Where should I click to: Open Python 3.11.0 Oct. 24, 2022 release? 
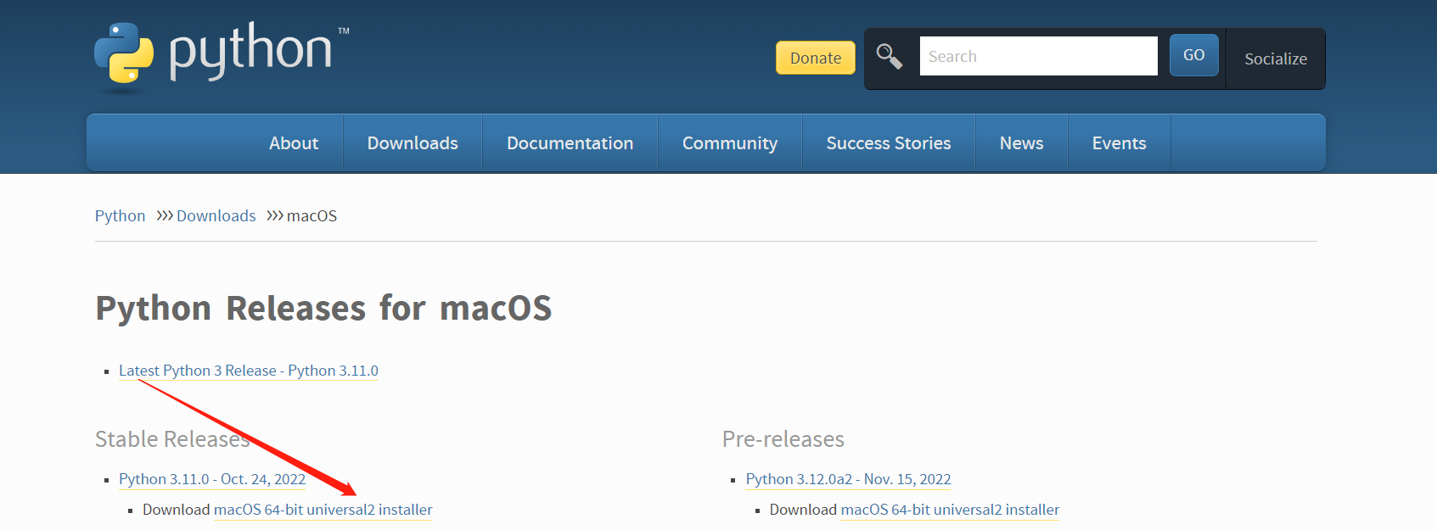[x=212, y=479]
